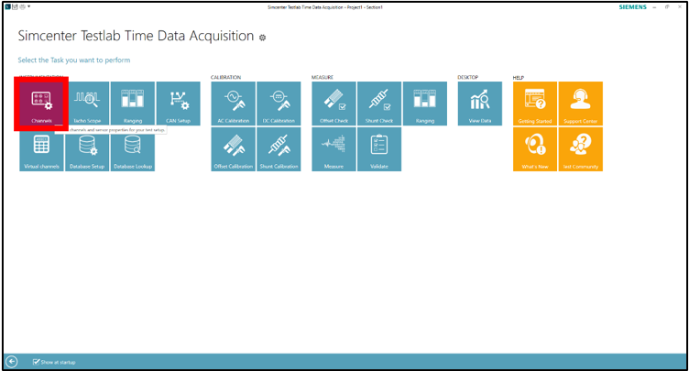Launch the DC Calibration task
689x371 pixels.
point(279,104)
